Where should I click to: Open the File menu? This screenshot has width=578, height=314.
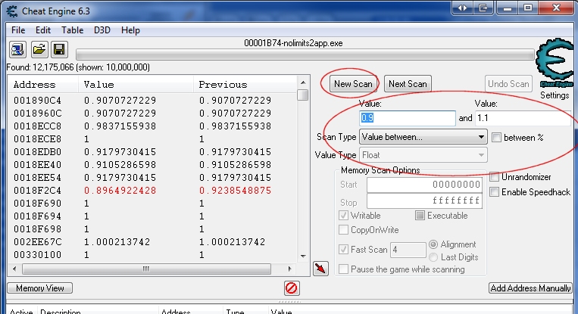click(x=18, y=30)
